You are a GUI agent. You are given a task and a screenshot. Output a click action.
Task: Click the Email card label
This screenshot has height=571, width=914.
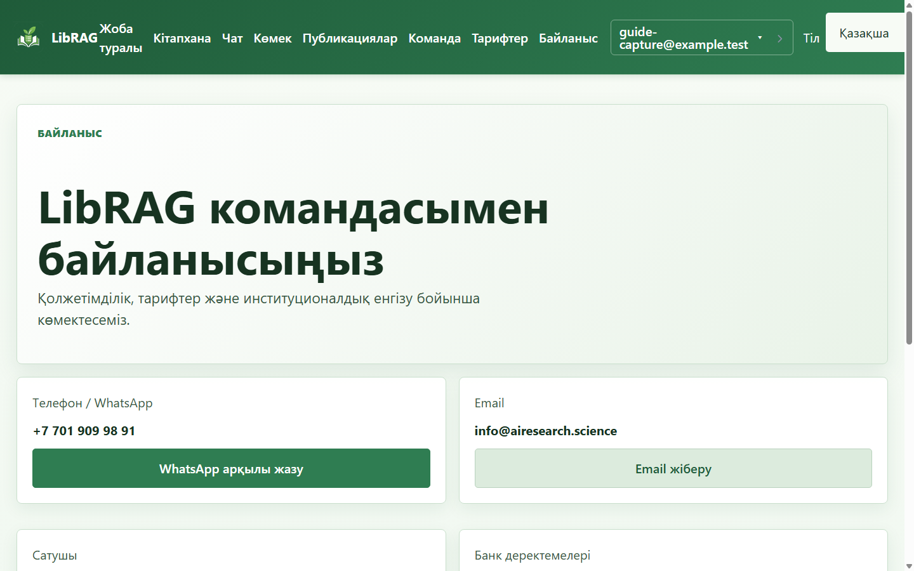click(489, 403)
